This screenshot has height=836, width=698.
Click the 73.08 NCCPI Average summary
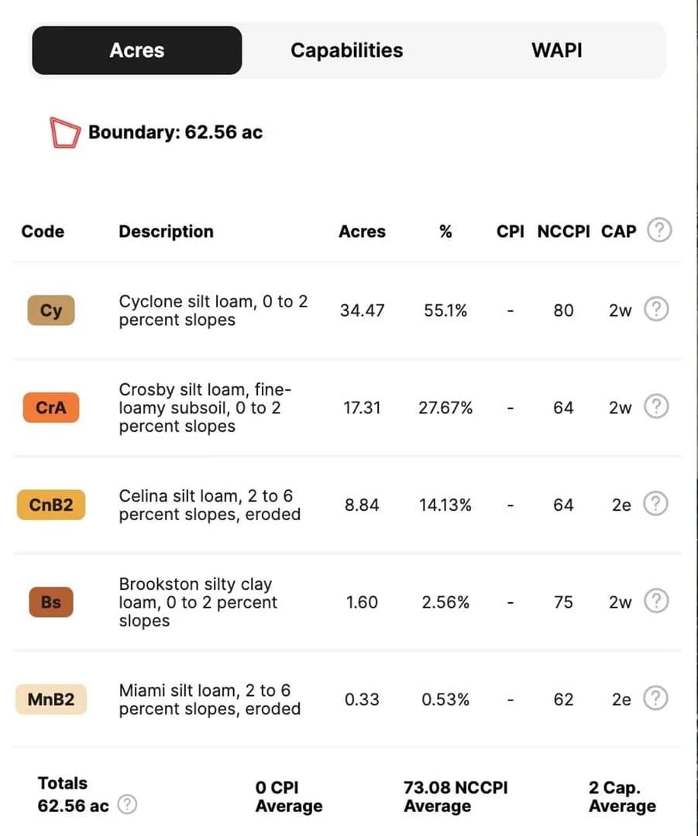coord(456,797)
